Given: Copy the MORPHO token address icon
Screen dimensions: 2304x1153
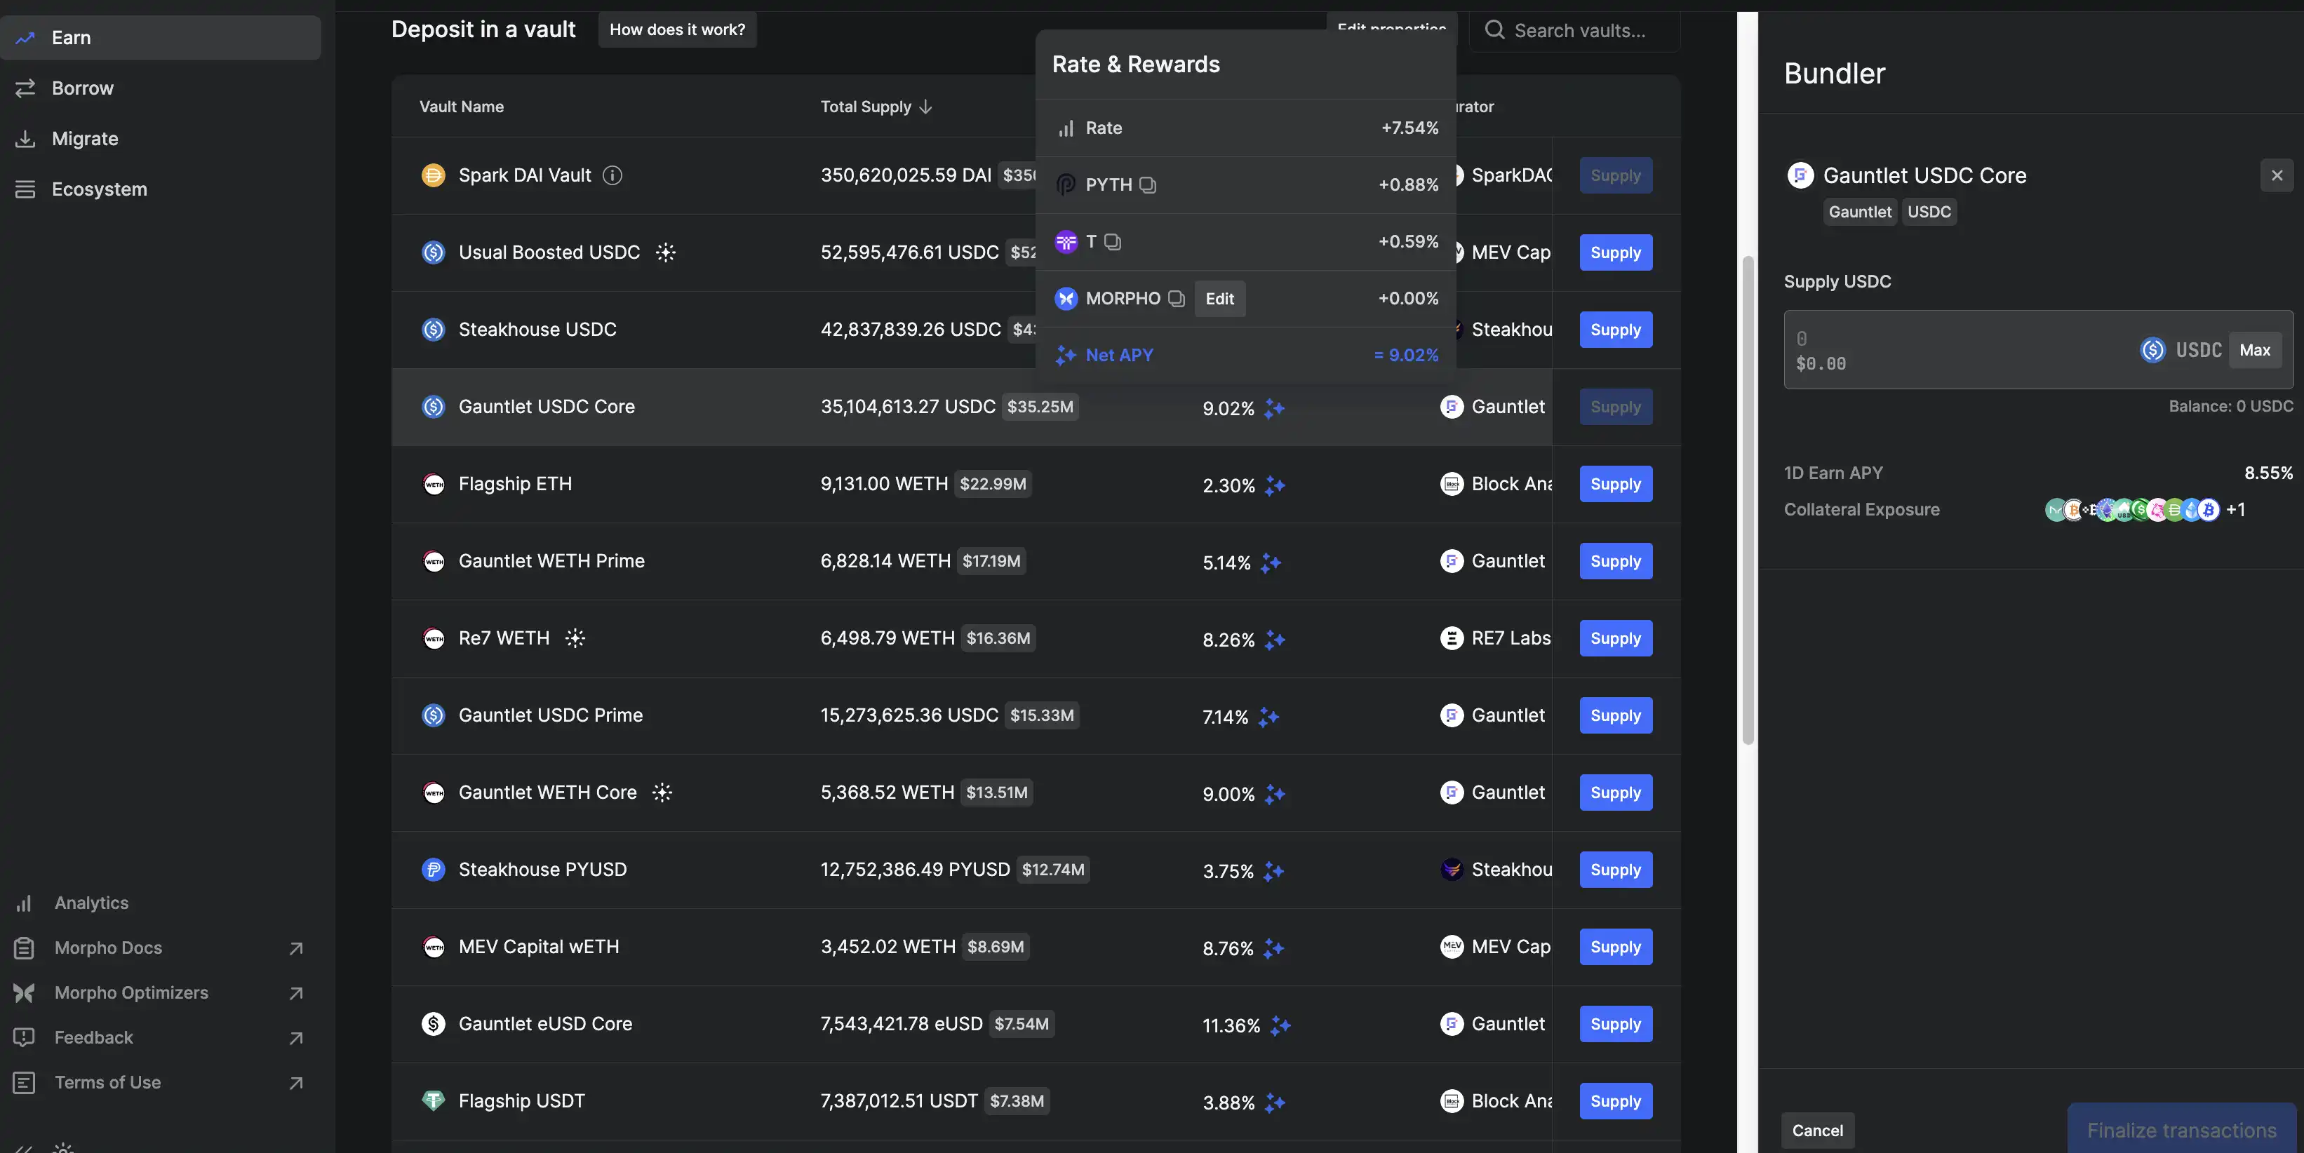Looking at the screenshot, I should [x=1176, y=299].
